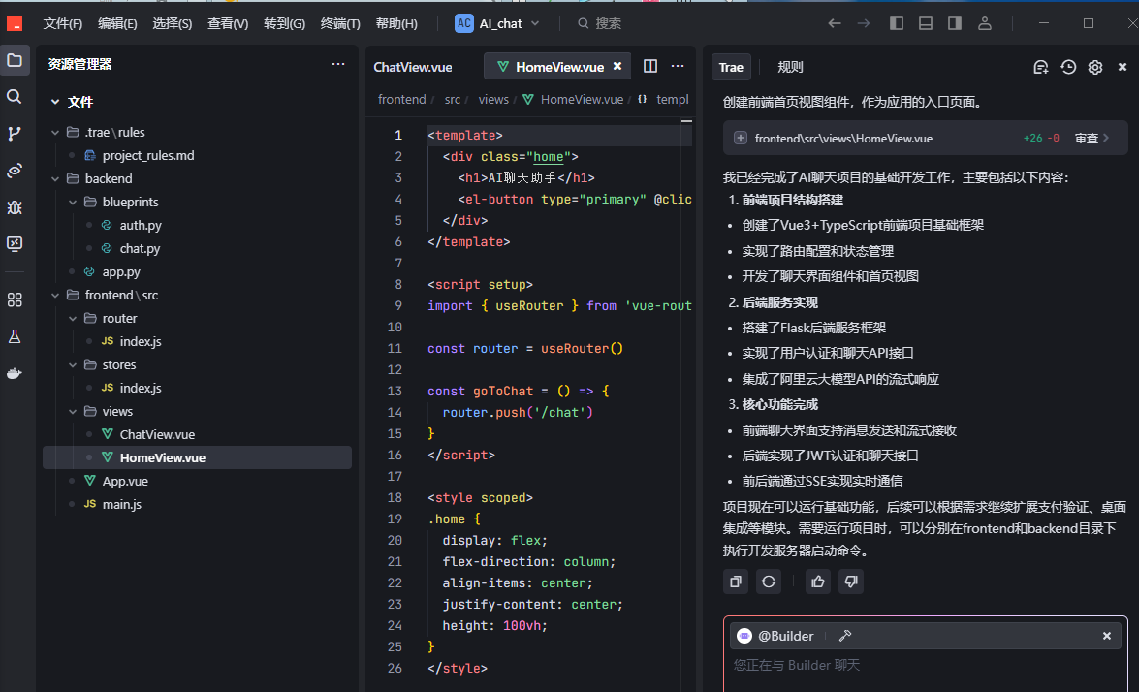The image size is (1139, 692).
Task: Open the AI_chat project dropdown
Action: (497, 23)
